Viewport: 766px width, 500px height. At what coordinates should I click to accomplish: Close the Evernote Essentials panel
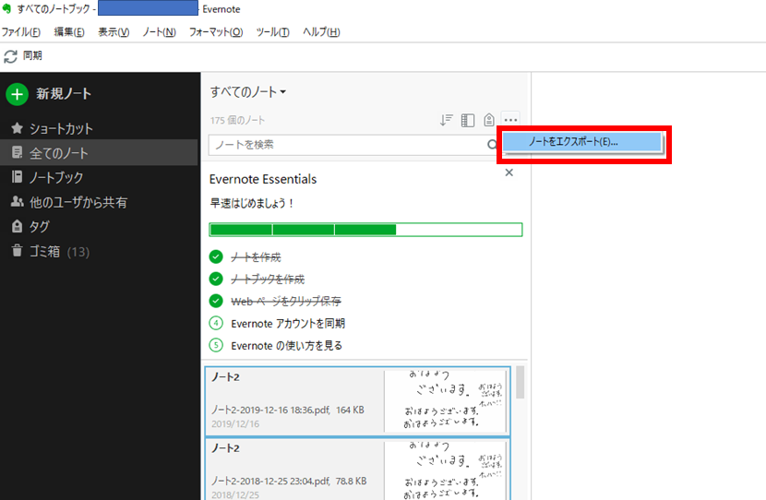[509, 173]
